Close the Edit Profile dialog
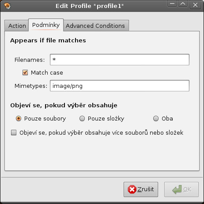204x204 pixels. [195, 5]
